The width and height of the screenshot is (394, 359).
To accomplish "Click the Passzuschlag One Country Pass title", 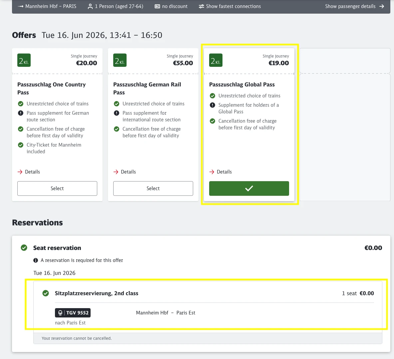I will point(52,88).
